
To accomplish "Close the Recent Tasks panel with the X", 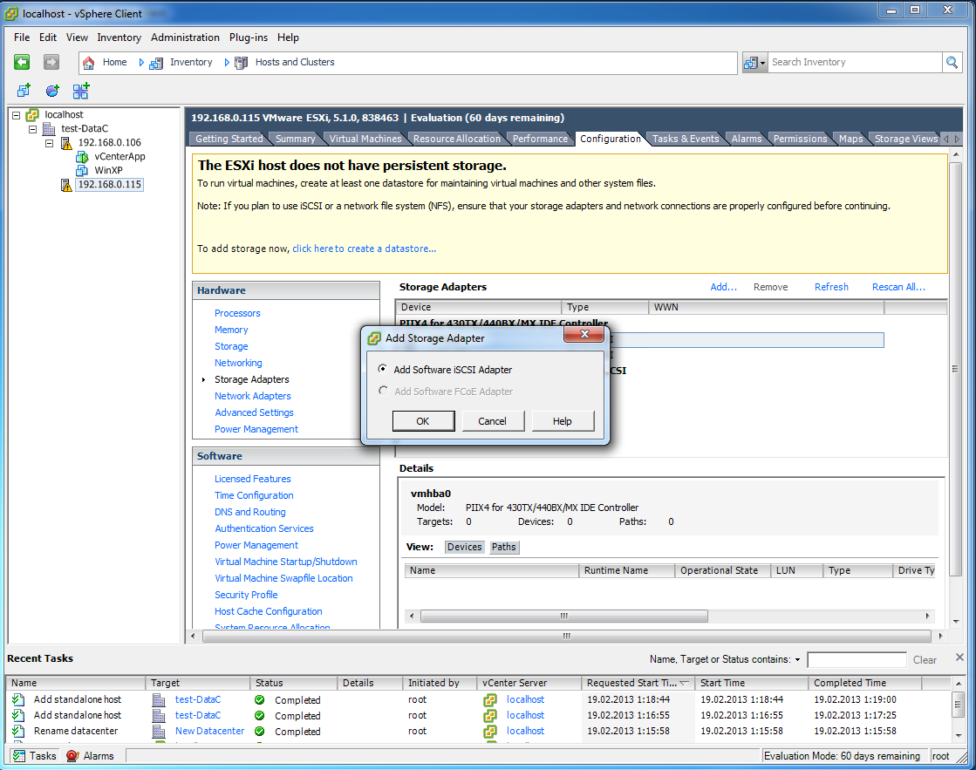I will pos(959,658).
